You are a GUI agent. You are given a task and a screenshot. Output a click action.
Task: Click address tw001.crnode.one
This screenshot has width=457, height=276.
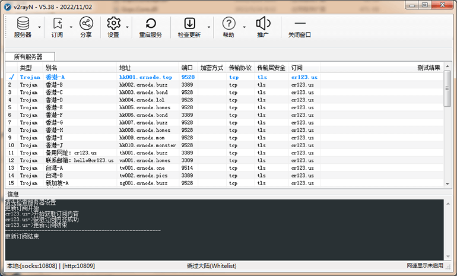click(x=142, y=168)
